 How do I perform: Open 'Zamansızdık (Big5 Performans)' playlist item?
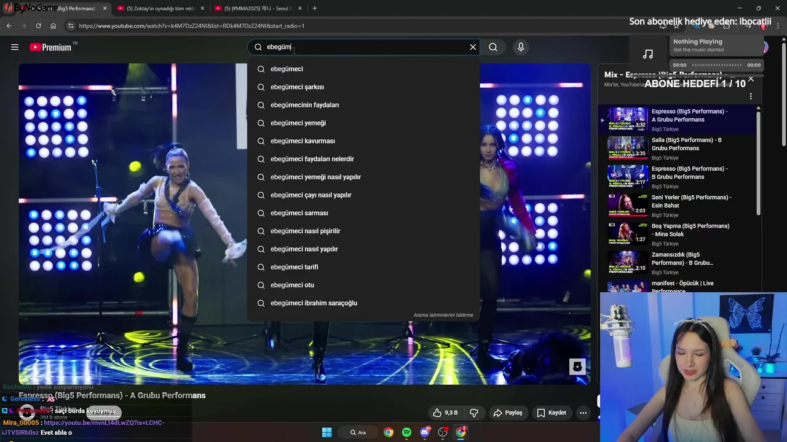click(x=676, y=263)
